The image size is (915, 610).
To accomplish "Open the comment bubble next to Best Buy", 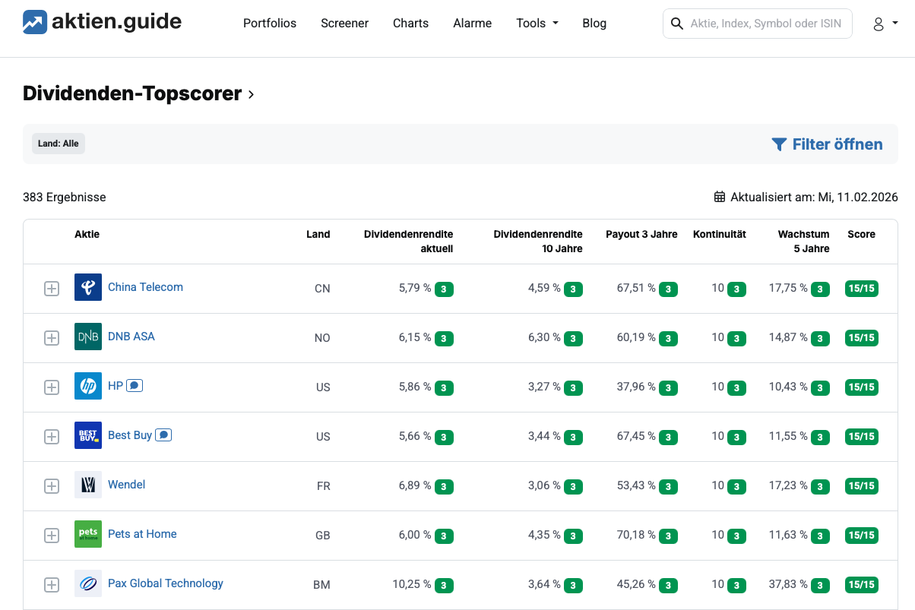I will pyautogui.click(x=163, y=435).
